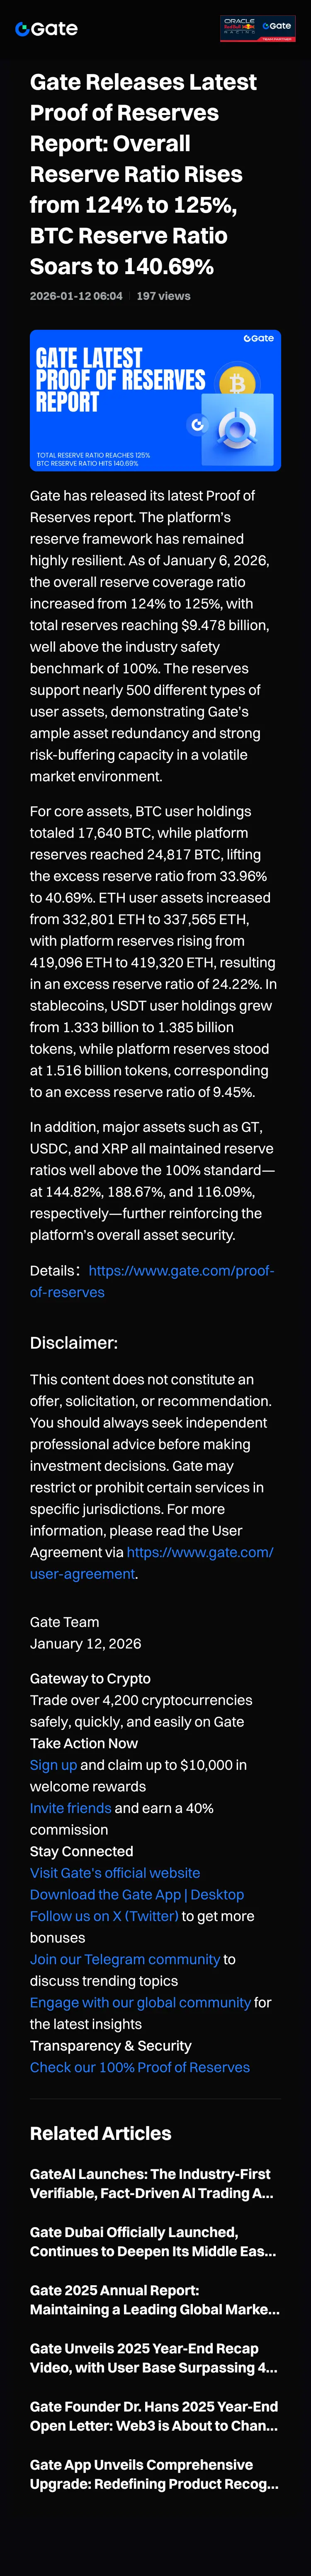Image resolution: width=311 pixels, height=2576 pixels.
Task: Visit Gate's official website link
Action: point(114,1873)
